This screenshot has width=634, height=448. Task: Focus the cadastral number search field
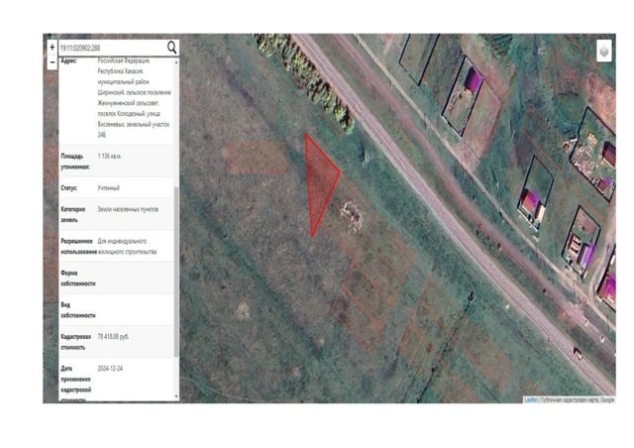tap(112, 48)
